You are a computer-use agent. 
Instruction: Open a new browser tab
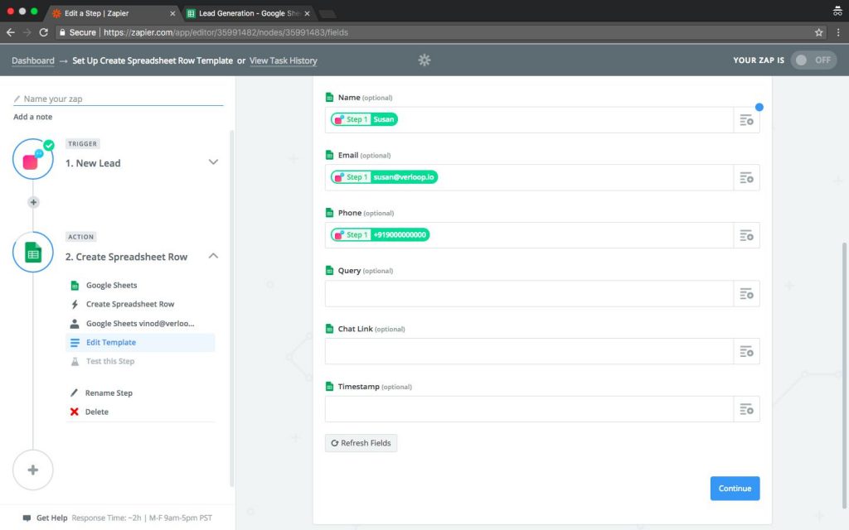(327, 13)
